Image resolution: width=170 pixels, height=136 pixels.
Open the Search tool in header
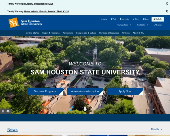coord(158,25)
